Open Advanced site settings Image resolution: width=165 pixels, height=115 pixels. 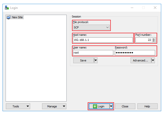pyautogui.click(x=140, y=60)
